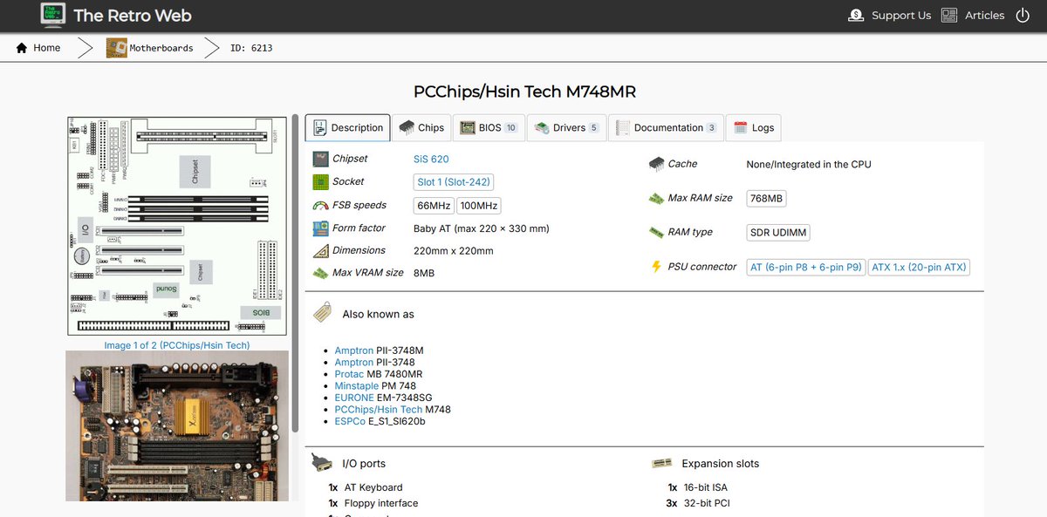Screen dimensions: 1047x517
Task: Open PCChips/Hsin Tech link beside M748
Action: (378, 409)
